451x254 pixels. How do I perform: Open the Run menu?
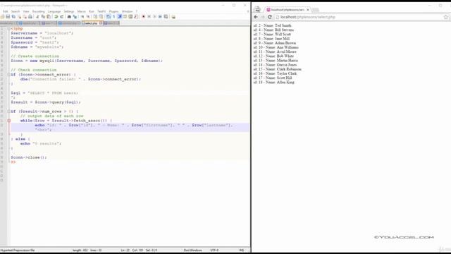(92, 11)
